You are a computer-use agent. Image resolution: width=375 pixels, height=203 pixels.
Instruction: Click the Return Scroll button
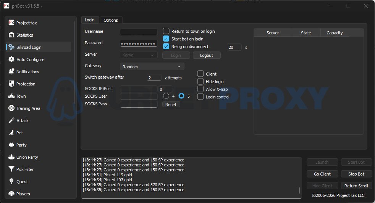pyautogui.click(x=356, y=186)
